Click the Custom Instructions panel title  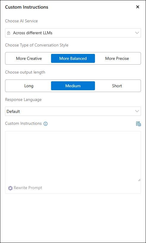pyautogui.click(x=27, y=7)
